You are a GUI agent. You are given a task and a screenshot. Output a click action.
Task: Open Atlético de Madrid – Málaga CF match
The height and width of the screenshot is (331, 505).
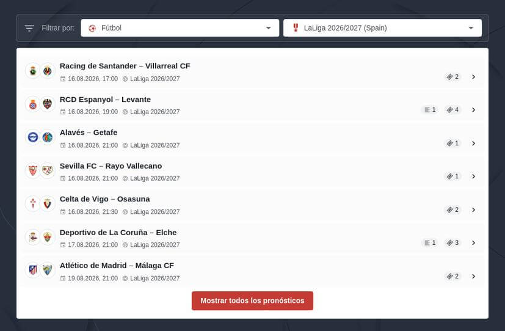tap(117, 266)
